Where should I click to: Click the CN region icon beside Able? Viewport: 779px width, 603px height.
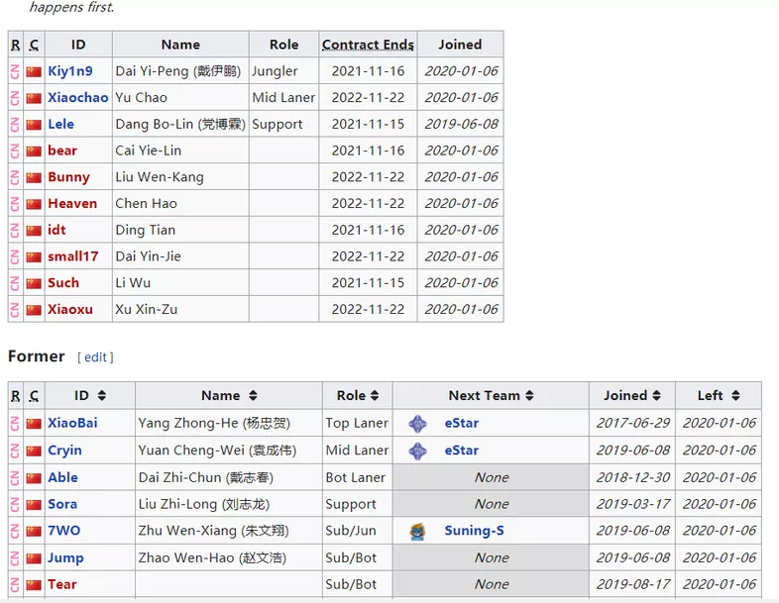(15, 477)
